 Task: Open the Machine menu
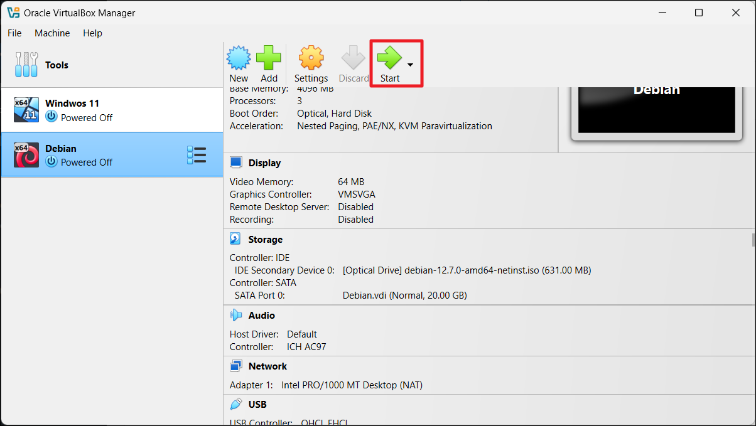[x=52, y=33]
